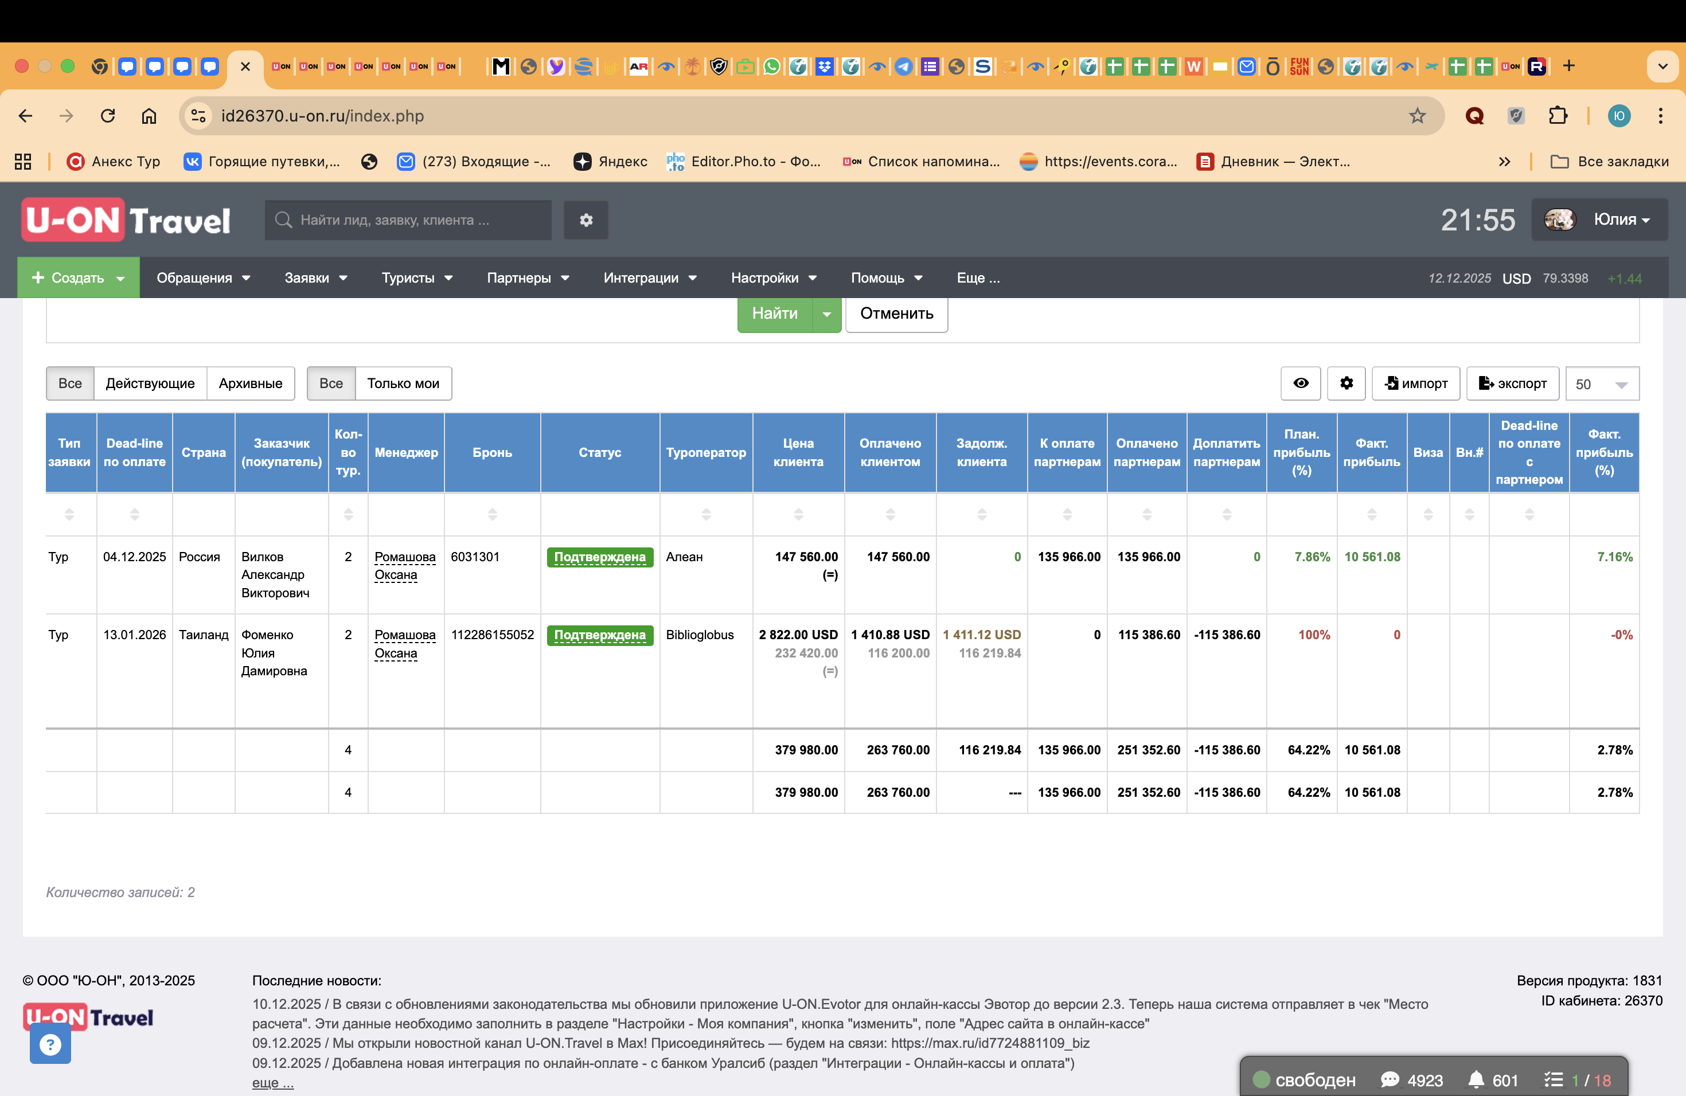Click the eye visibility icon button
Viewport: 1686px width, 1096px height.
(x=1300, y=383)
